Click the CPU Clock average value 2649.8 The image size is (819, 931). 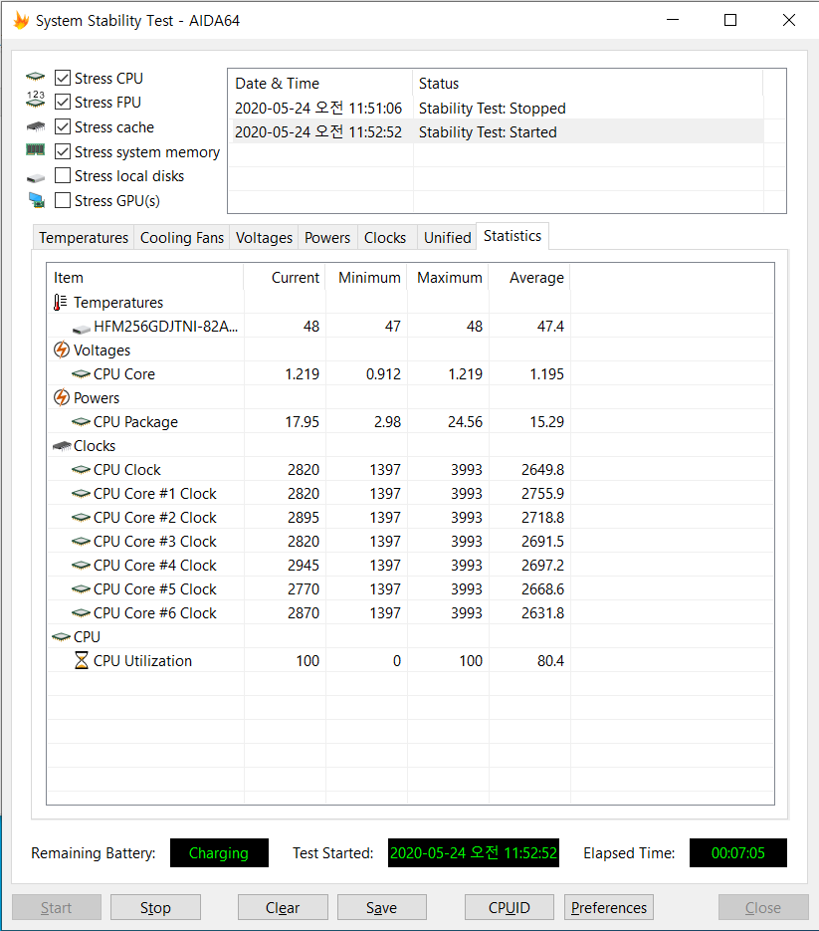coord(542,470)
